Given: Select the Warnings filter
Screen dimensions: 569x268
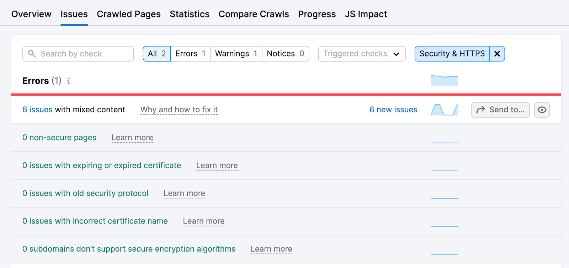Looking at the screenshot, I should pos(235,54).
